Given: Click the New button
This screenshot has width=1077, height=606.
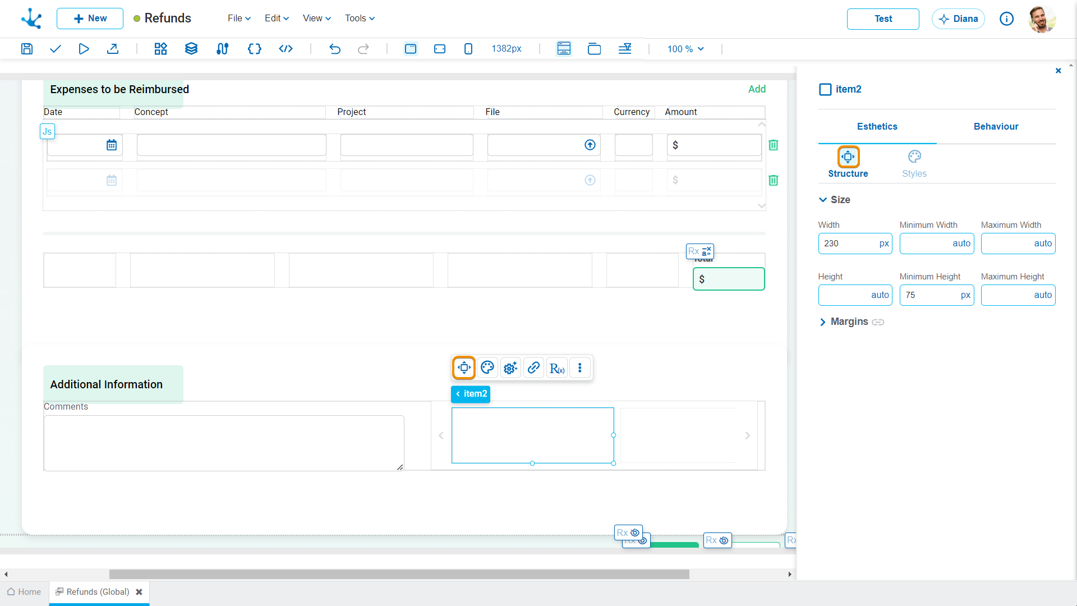Looking at the screenshot, I should (x=90, y=19).
